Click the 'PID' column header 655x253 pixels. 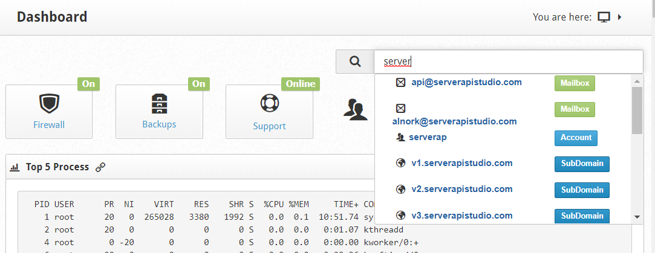click(42, 205)
